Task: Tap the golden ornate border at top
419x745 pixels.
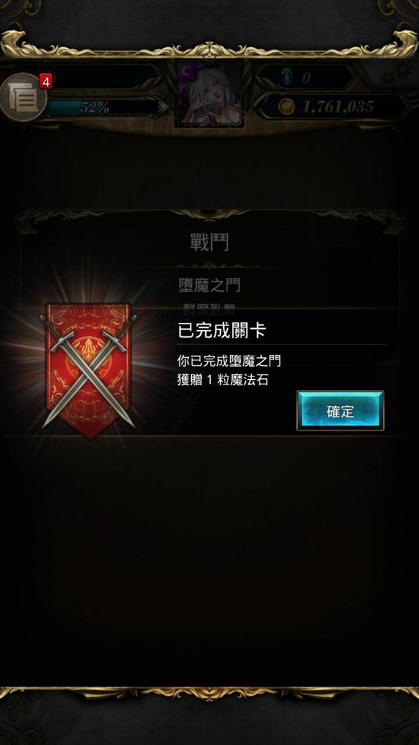Action: pos(210,44)
